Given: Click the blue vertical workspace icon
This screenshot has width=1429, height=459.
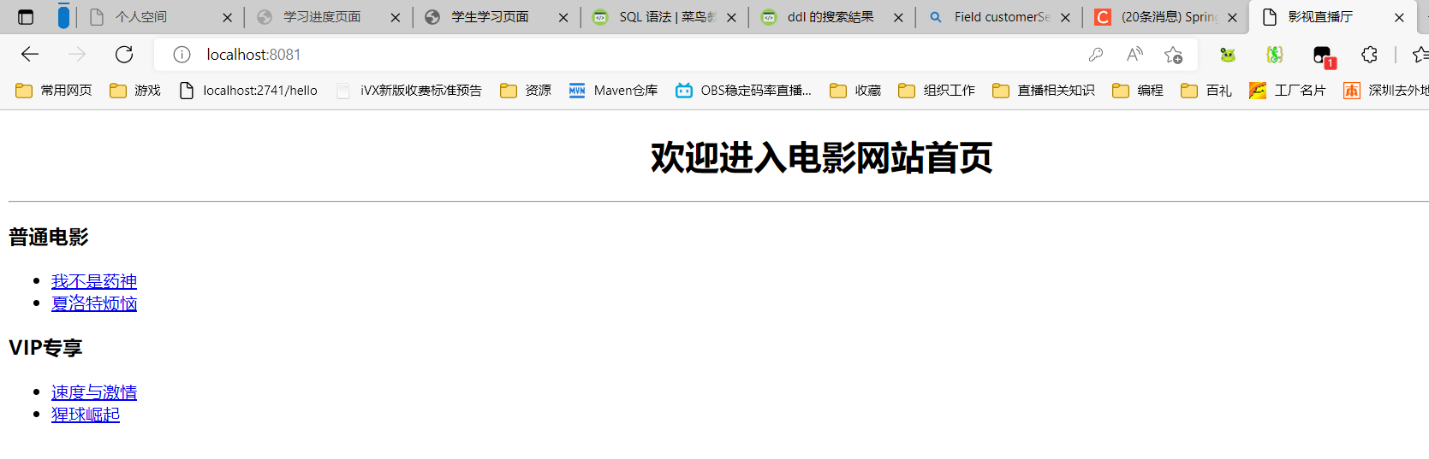Looking at the screenshot, I should 63,16.
